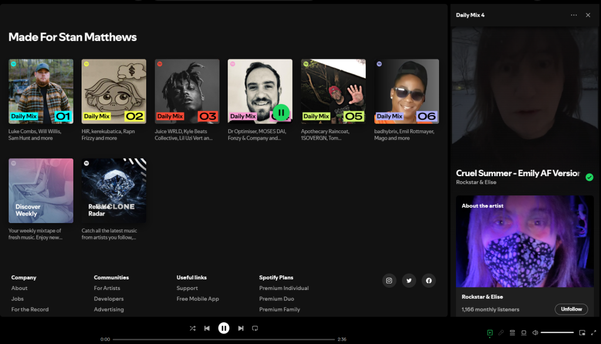Click the 2:36 track duration
The height and width of the screenshot is (344, 601).
point(342,339)
